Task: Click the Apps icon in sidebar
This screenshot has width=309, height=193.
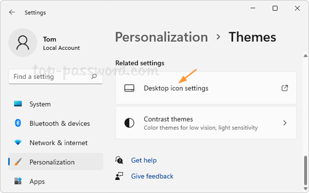Action: [18, 181]
